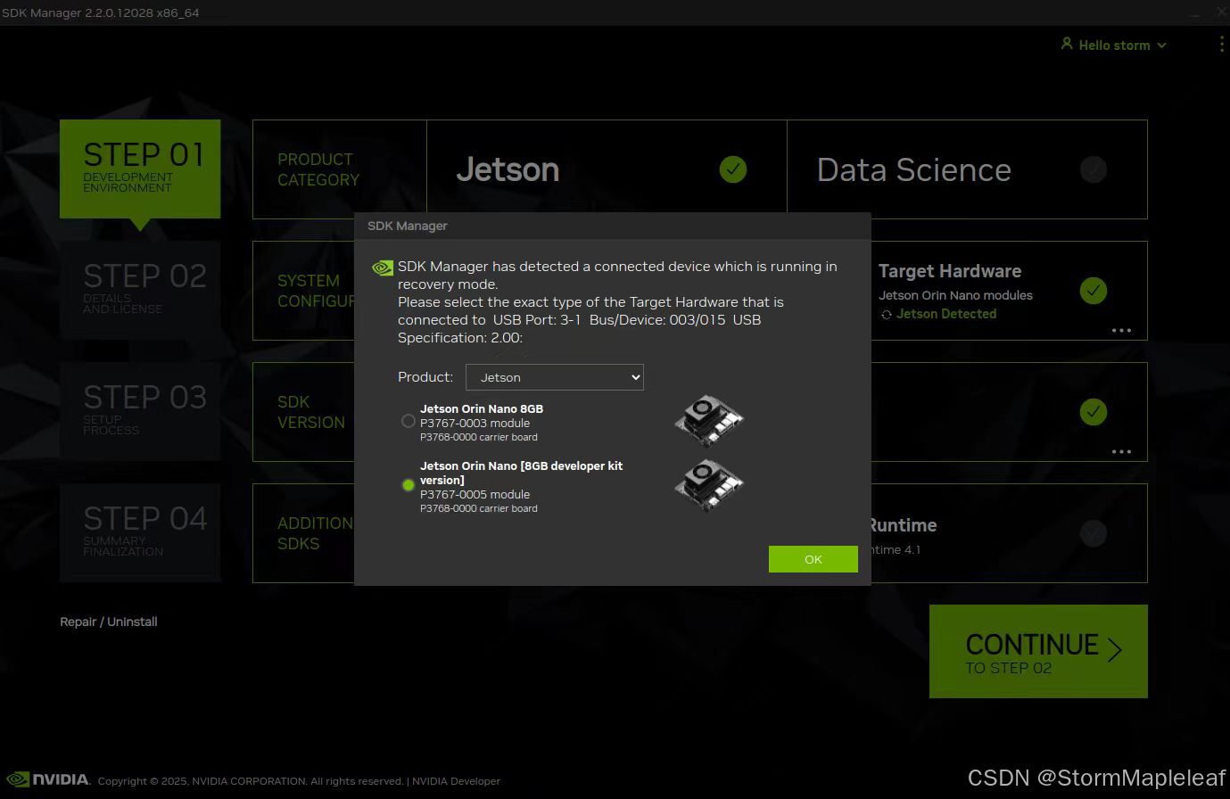Enable the grayed Runtime checkmark toggle
This screenshot has width=1230, height=799.
tap(1094, 532)
